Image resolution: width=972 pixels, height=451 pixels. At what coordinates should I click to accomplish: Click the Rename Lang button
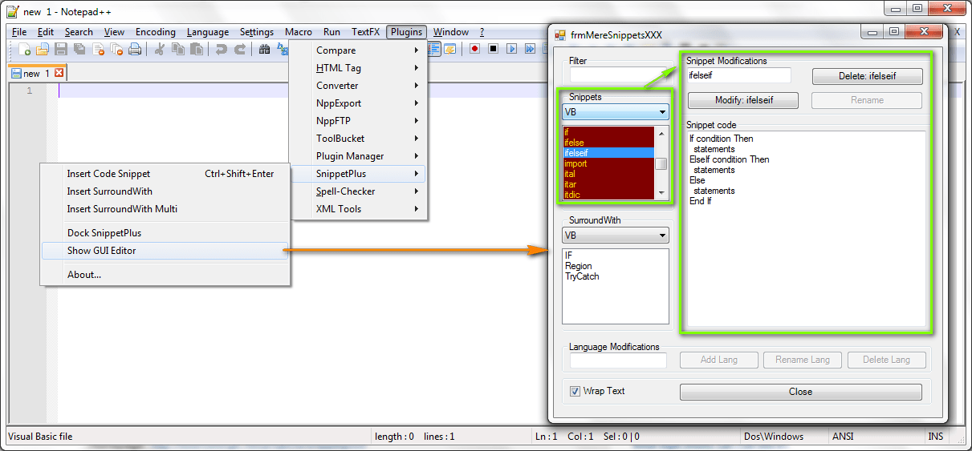pos(803,360)
